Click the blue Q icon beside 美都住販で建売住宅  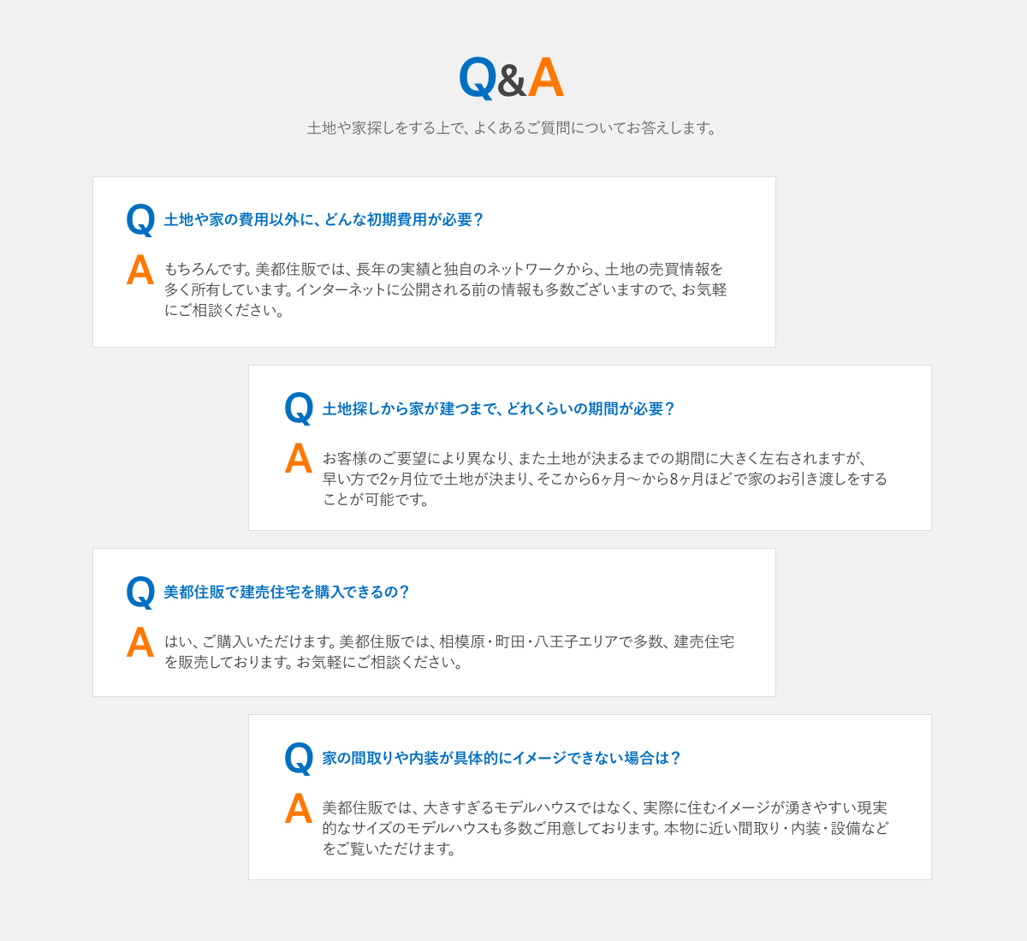[140, 593]
